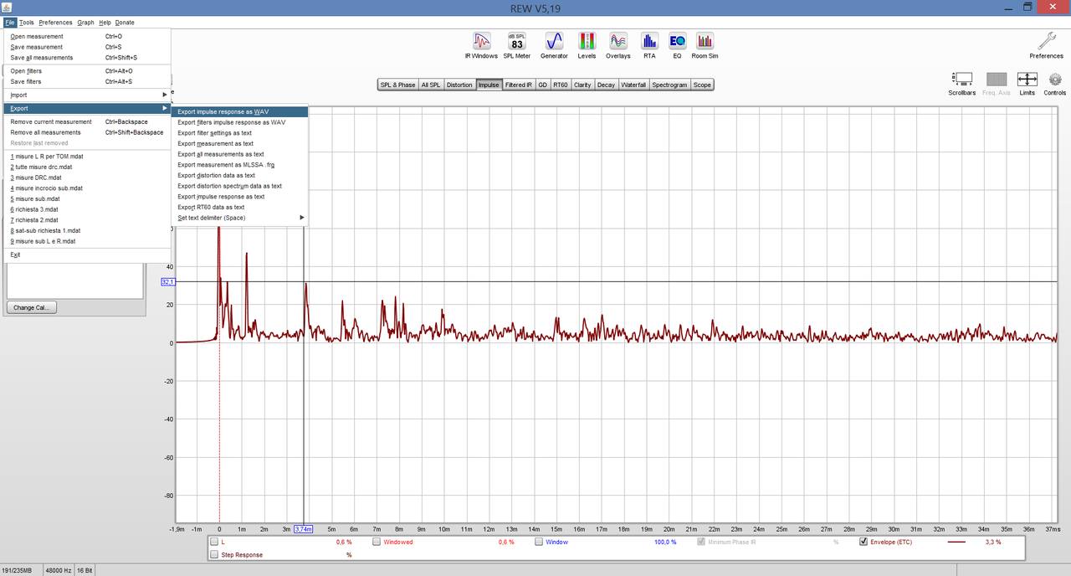Expand Set text delimiter (Space) submenu
Screen dimensions: 1071x576
pos(240,218)
